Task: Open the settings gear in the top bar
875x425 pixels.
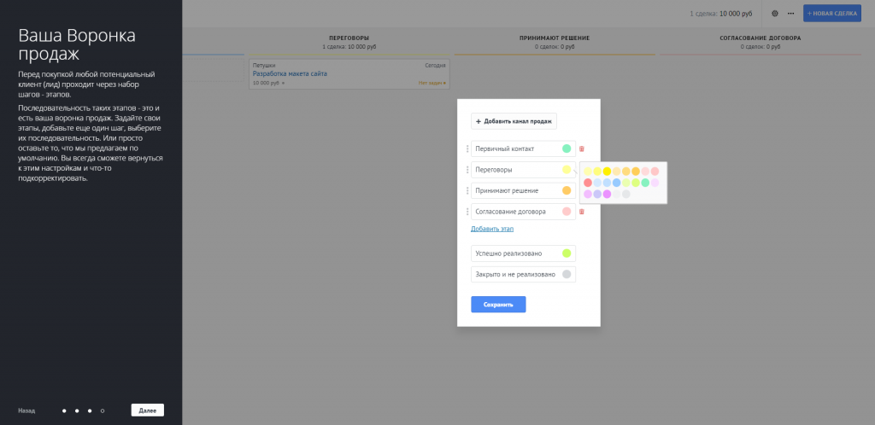Action: (x=775, y=14)
